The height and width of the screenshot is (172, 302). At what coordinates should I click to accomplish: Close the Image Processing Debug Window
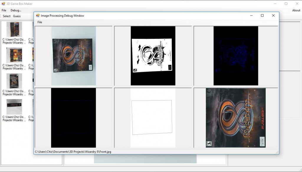point(273,16)
